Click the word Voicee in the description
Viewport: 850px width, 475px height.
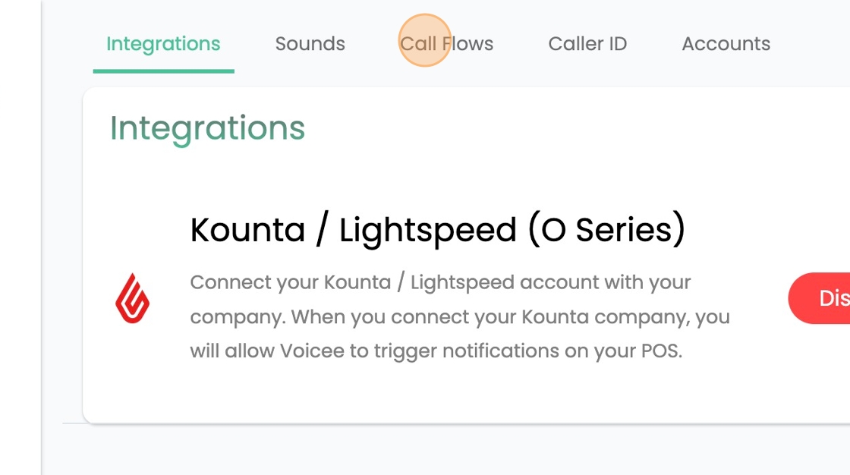point(312,351)
